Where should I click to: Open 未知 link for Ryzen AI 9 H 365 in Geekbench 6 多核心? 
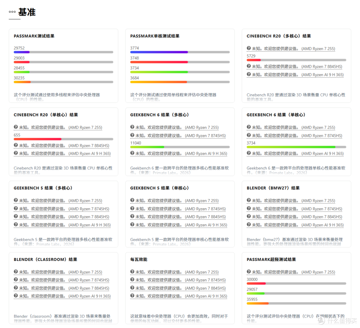click(179, 153)
